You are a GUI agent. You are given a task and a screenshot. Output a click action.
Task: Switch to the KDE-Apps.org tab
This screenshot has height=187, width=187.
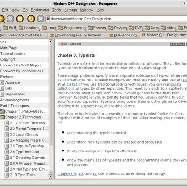click(x=123, y=35)
